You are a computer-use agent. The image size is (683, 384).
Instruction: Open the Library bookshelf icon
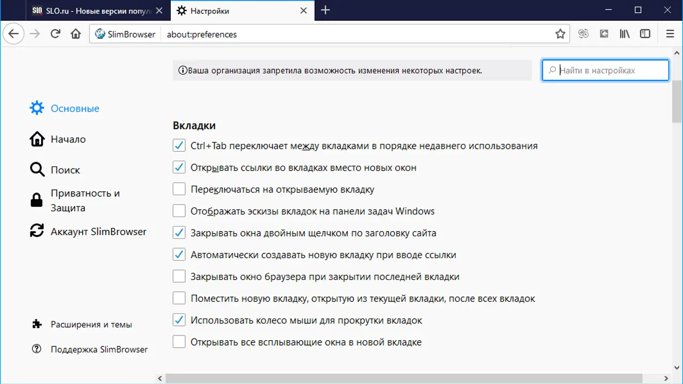click(624, 34)
